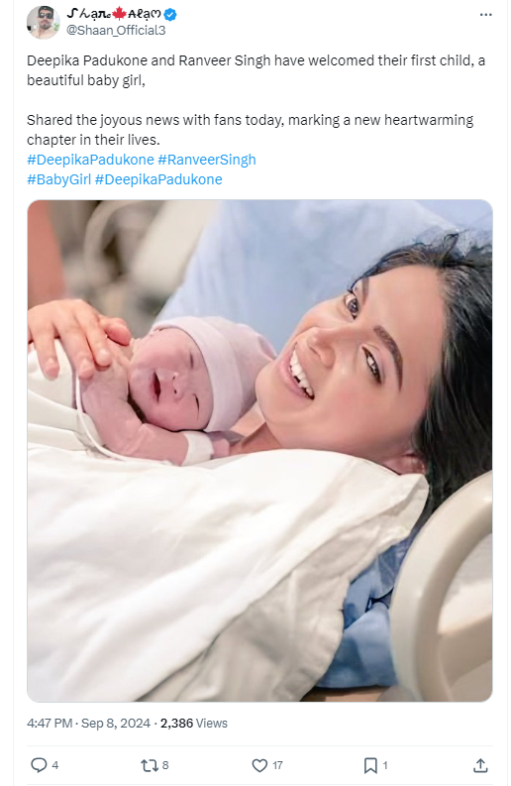Open the attached mother and baby photo

259,451
